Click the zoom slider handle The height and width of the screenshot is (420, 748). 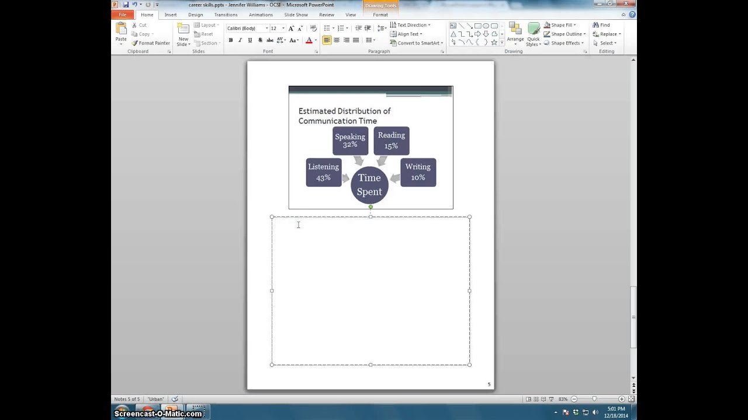pos(595,399)
